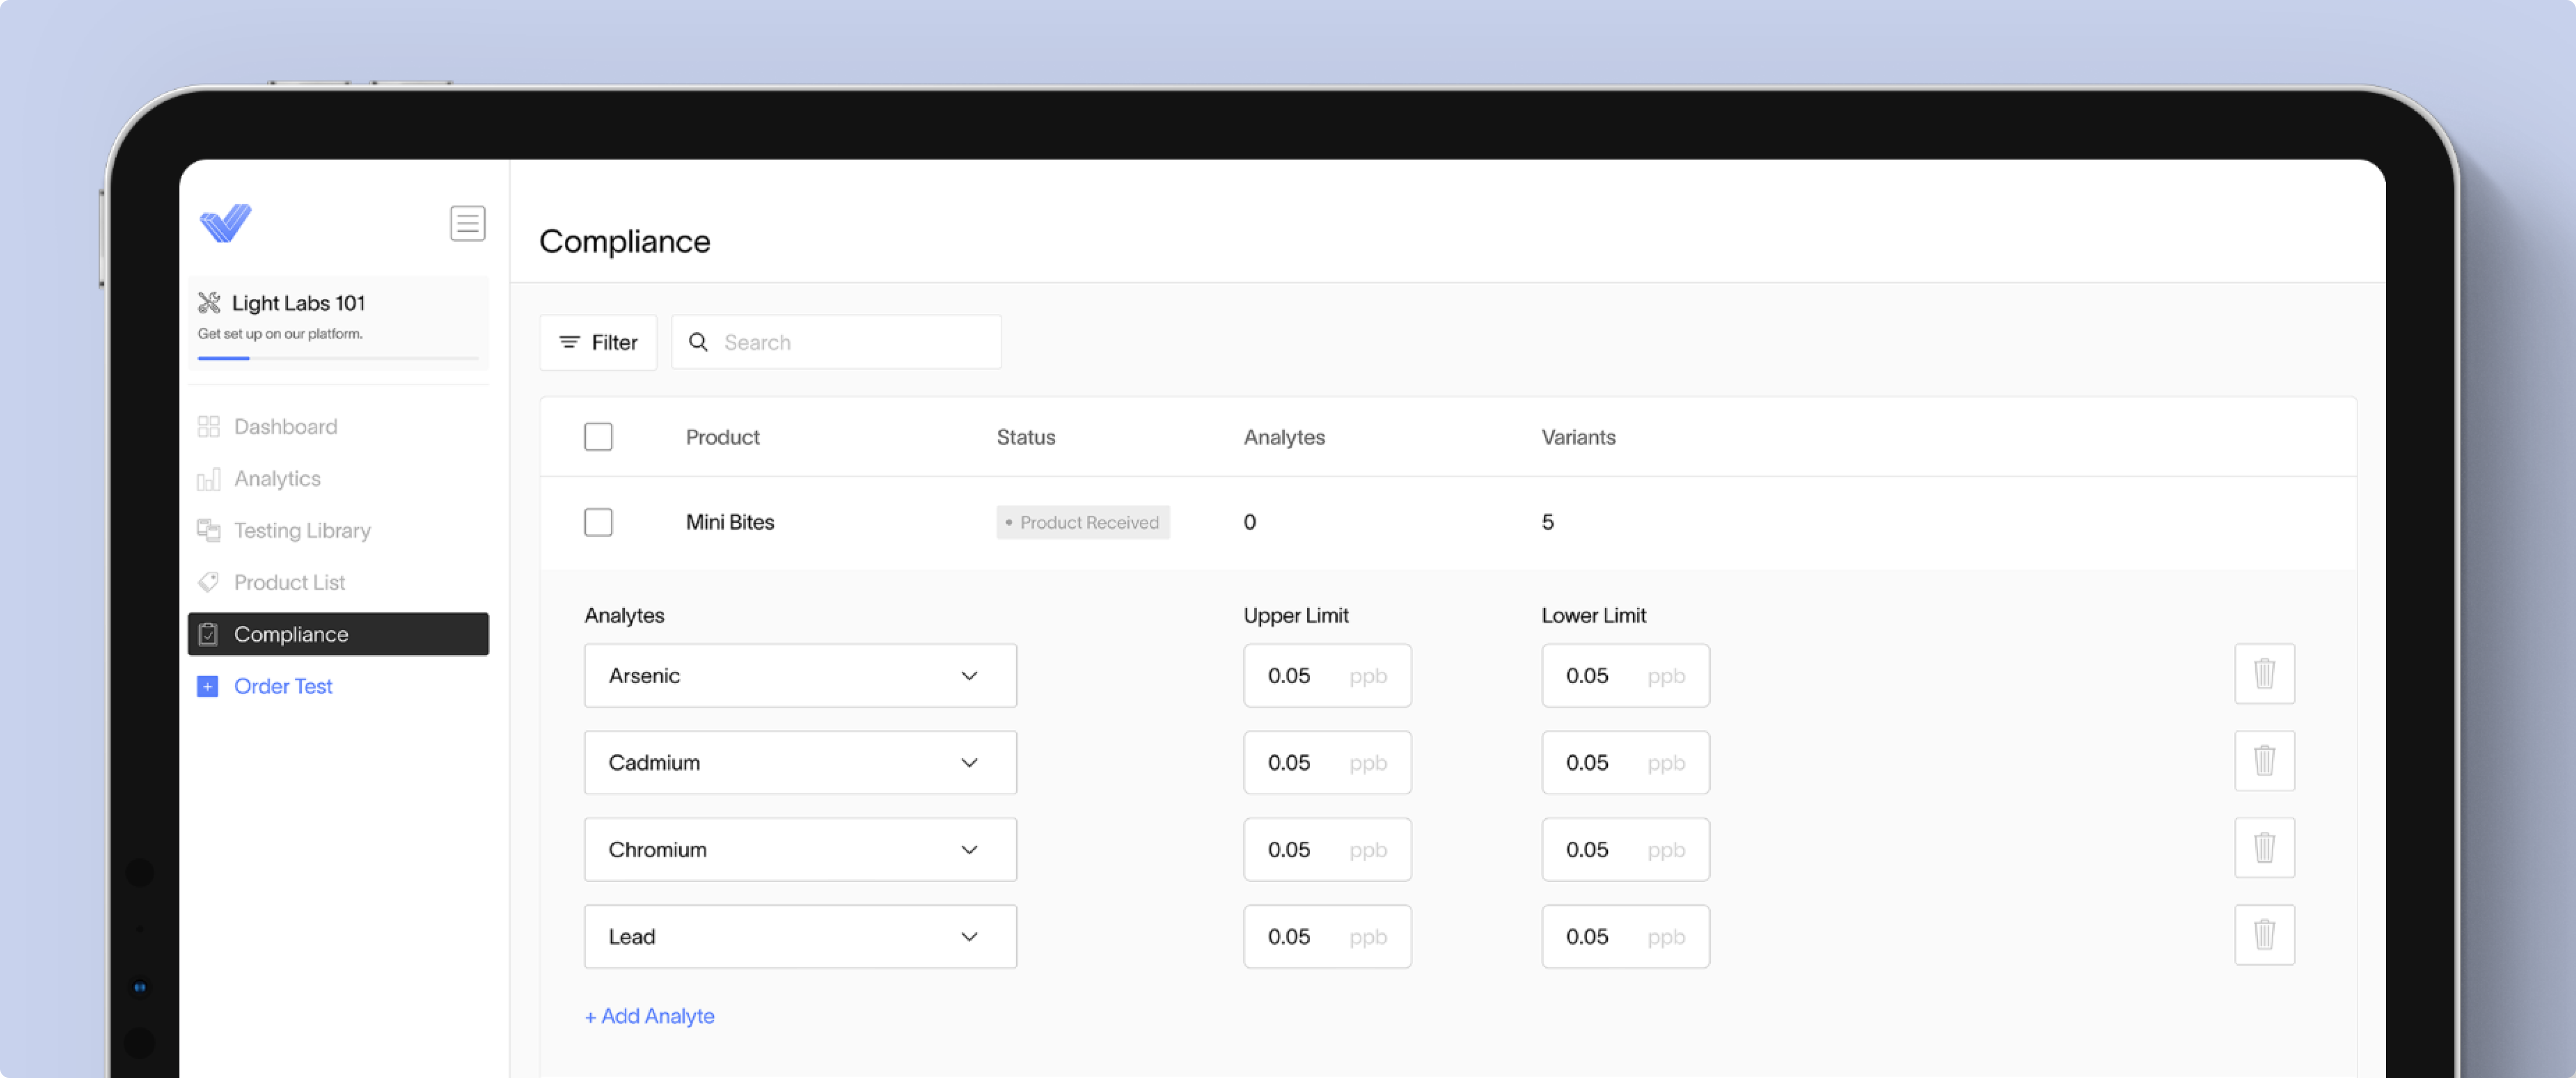Toggle the select-all products checkbox
Viewport: 2576px width, 1078px height.
tap(598, 437)
